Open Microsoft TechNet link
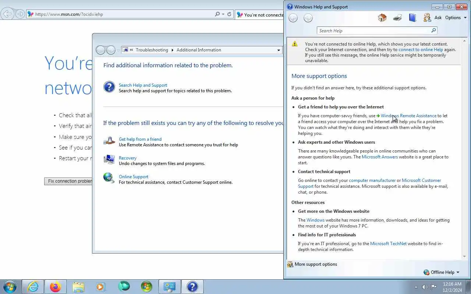The height and width of the screenshot is (294, 471). (x=388, y=244)
